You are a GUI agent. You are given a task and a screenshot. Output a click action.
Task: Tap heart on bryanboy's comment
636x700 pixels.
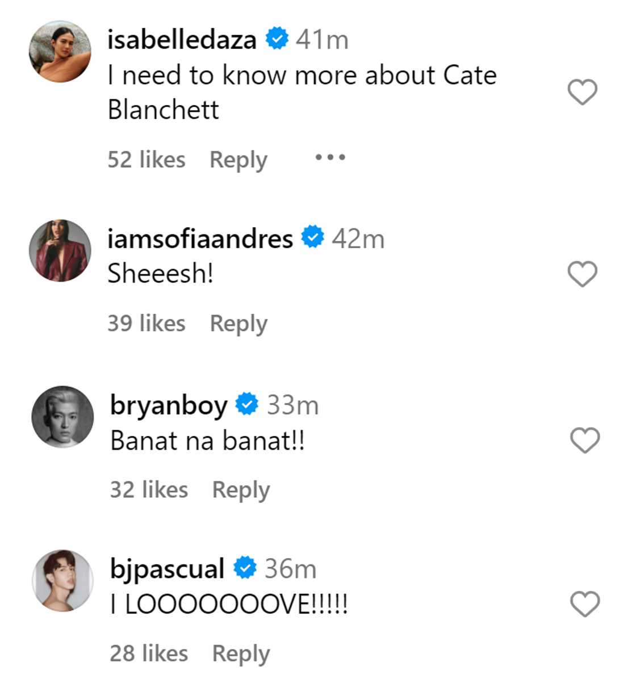point(584,440)
